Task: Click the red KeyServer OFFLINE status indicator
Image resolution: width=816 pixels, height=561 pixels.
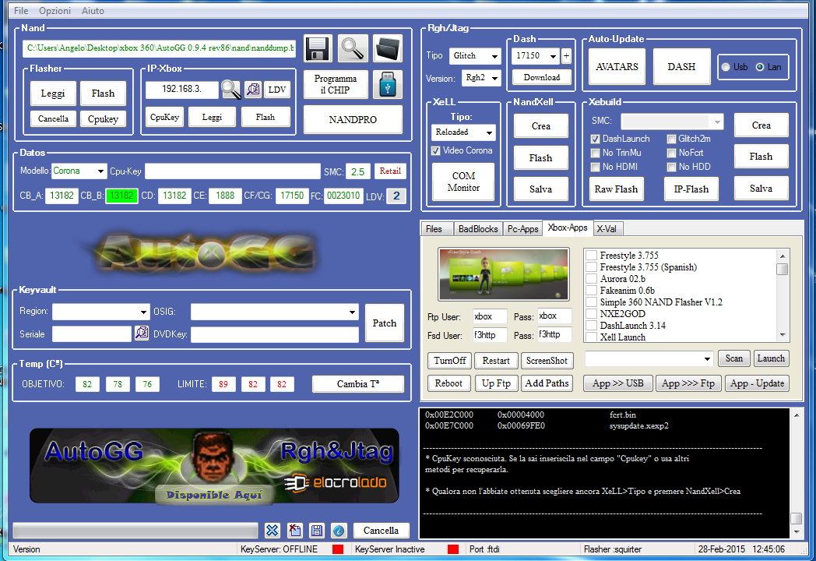Action: [x=338, y=549]
